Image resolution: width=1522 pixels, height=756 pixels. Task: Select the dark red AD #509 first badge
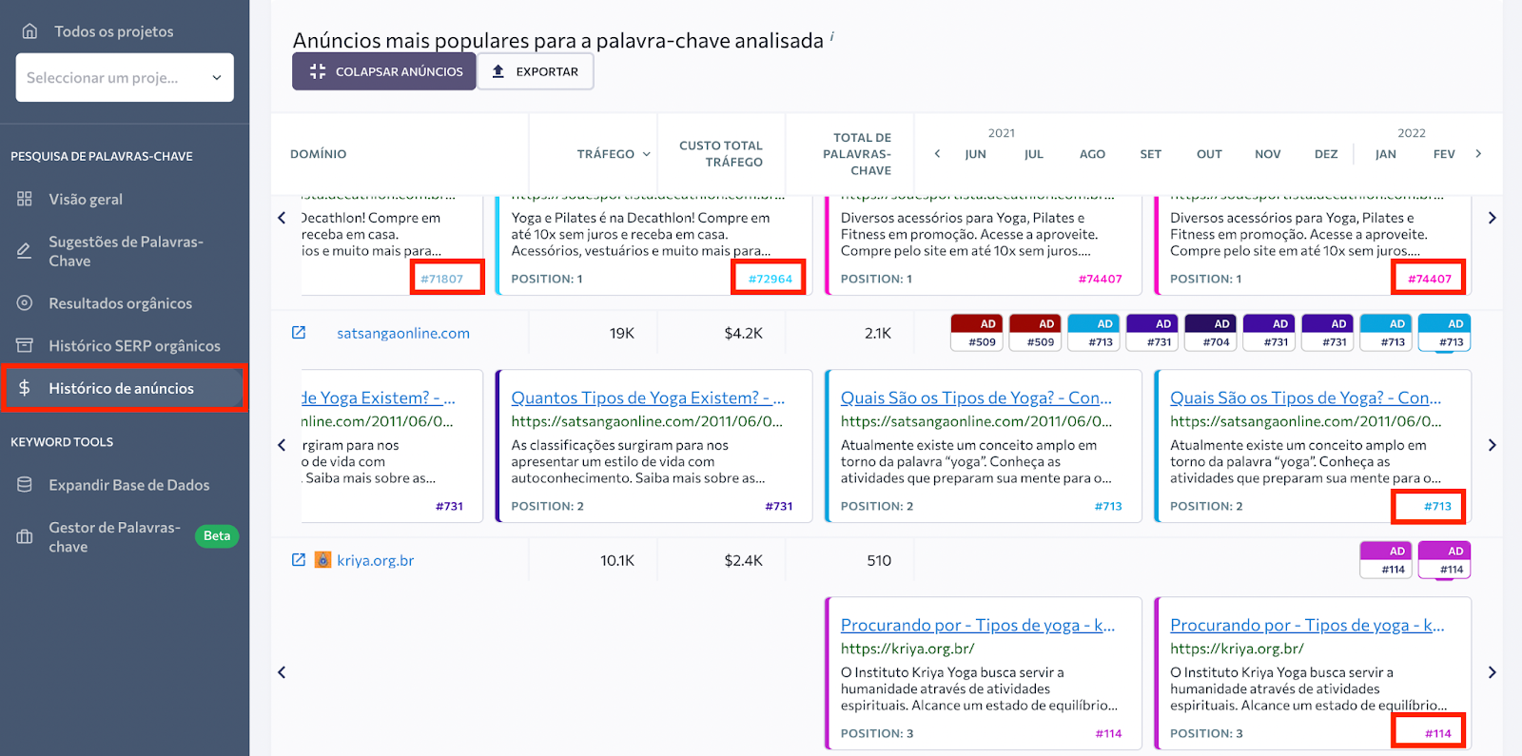coord(977,333)
